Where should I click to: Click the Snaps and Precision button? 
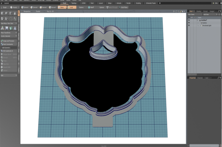click(9, 41)
